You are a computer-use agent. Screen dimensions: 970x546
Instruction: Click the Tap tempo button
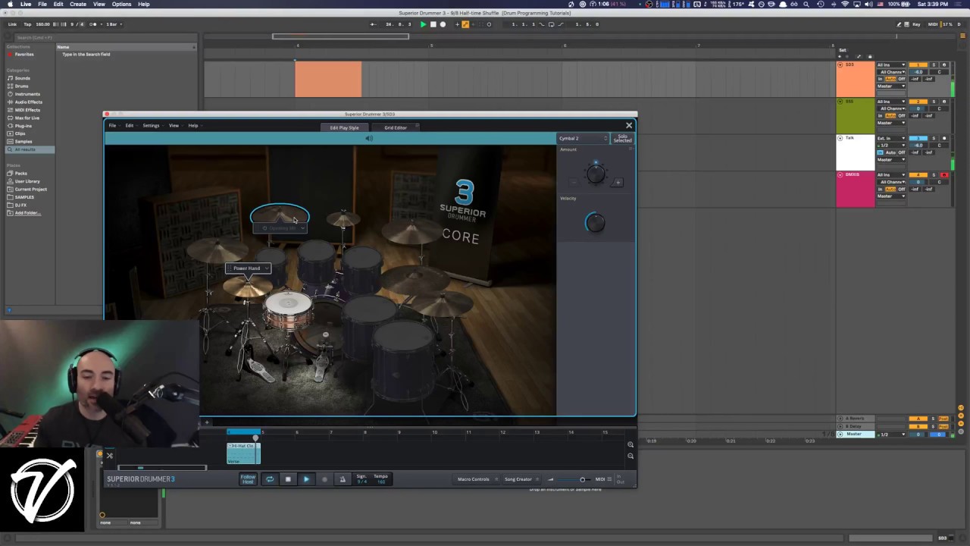(x=27, y=24)
